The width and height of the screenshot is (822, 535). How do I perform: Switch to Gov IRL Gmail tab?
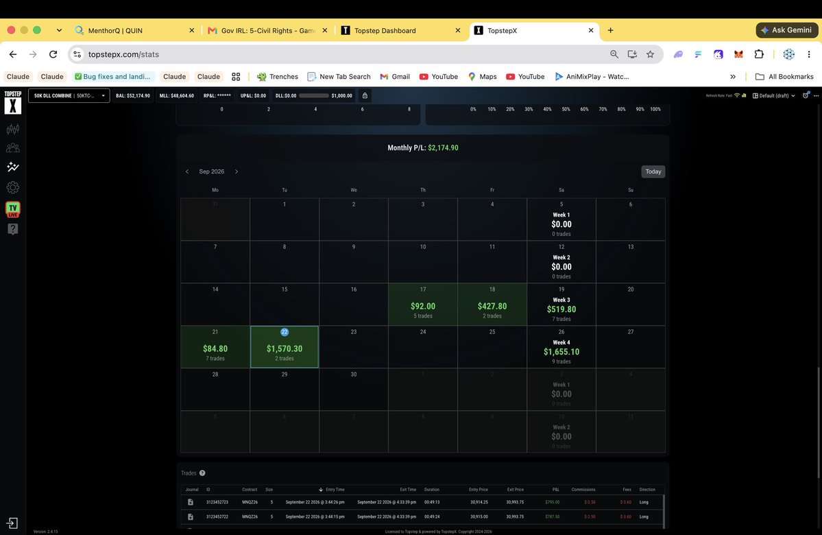(x=267, y=30)
